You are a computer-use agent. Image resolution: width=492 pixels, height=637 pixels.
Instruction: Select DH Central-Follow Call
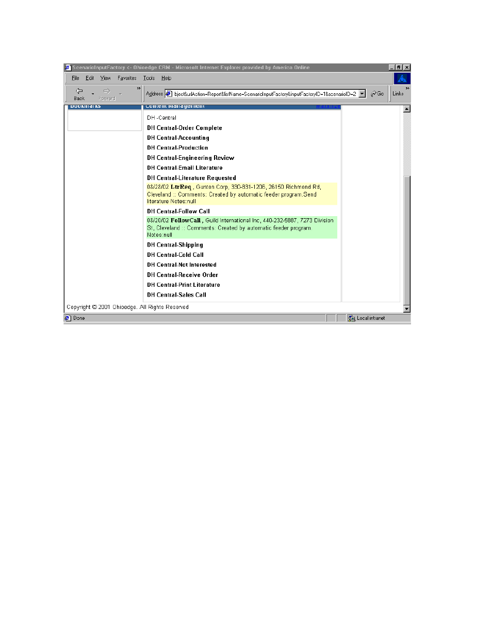178,211
